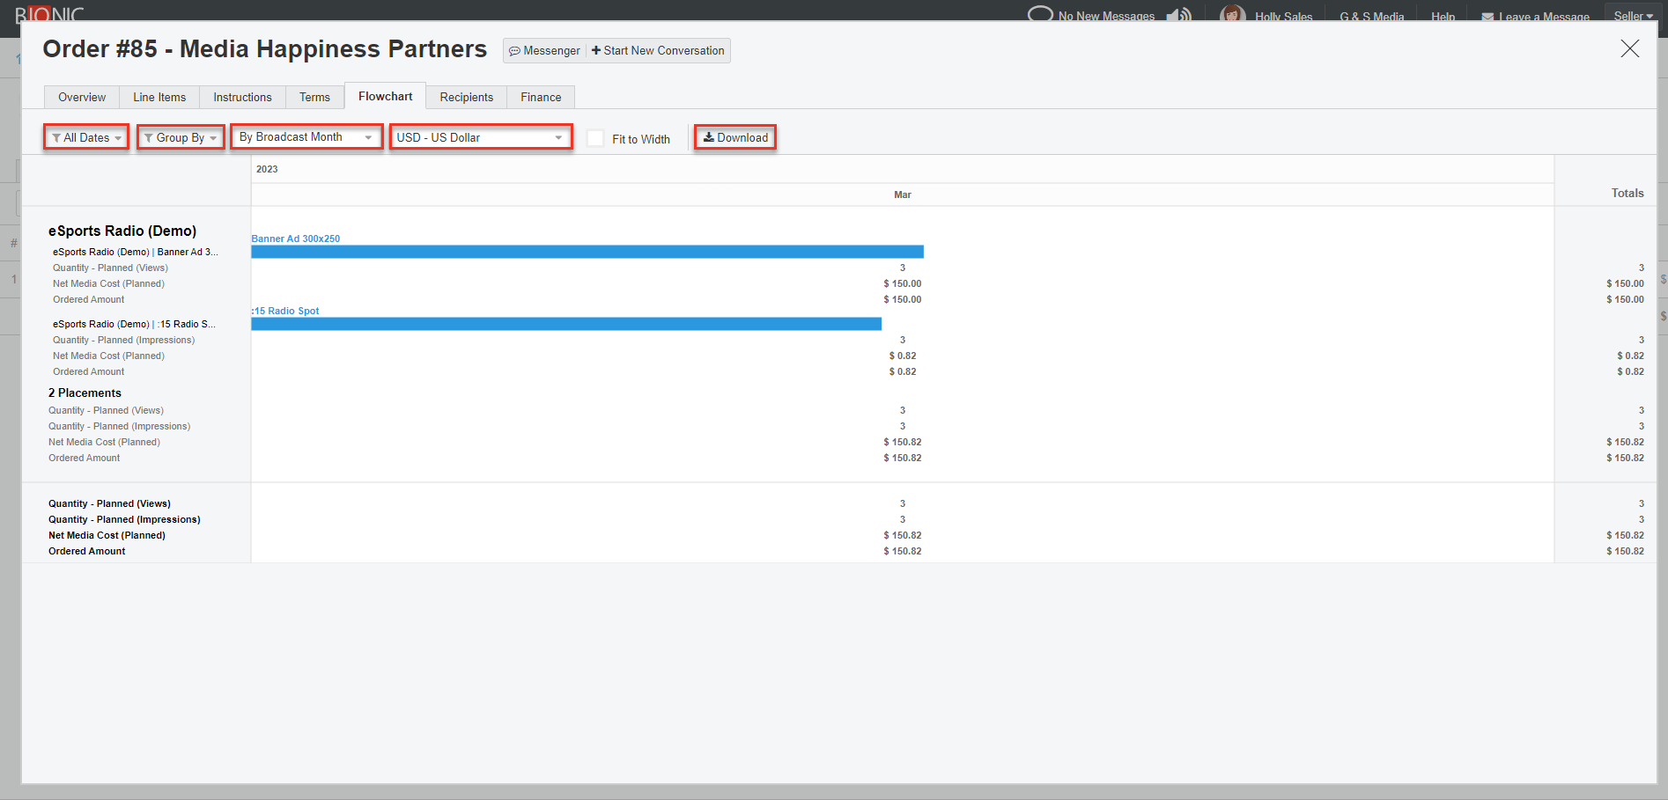Open the Line Items tab
The width and height of the screenshot is (1668, 800).
click(x=159, y=97)
